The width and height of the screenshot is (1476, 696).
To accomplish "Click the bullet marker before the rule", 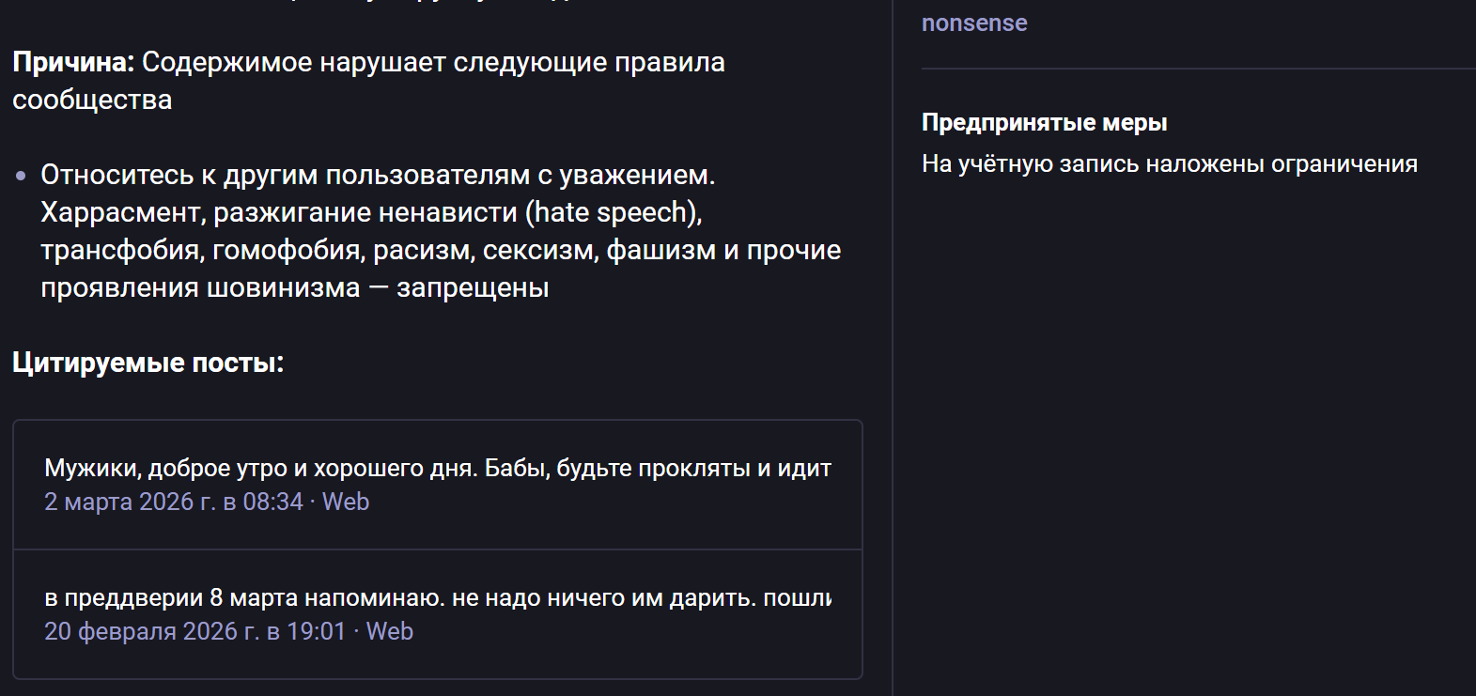I will 21,176.
